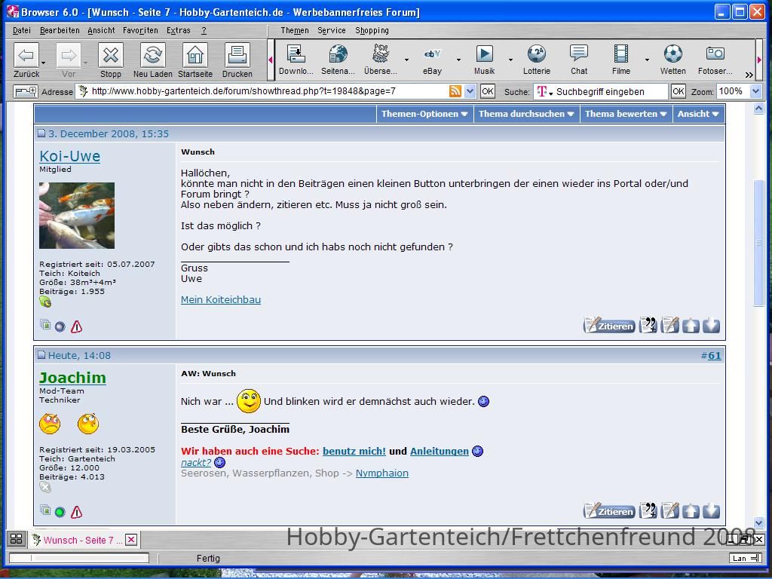Show more toolbar items via chevron

tap(749, 75)
